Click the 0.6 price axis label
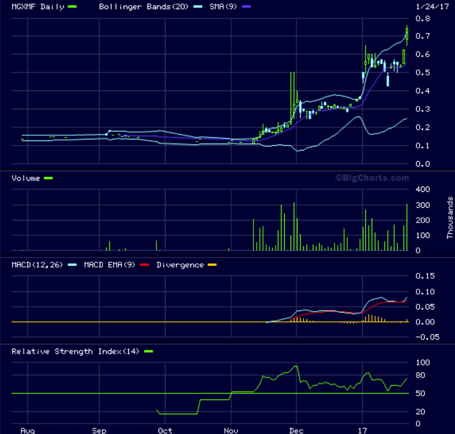This screenshot has height=434, width=455. click(423, 54)
